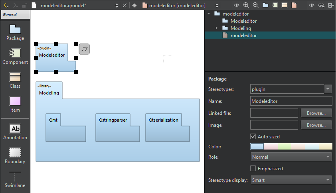
Task: Select the Boundary tool
Action: pyautogui.click(x=15, y=156)
